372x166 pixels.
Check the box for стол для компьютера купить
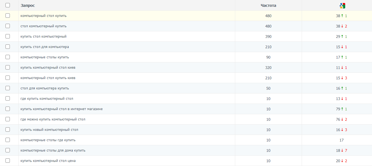8,88
